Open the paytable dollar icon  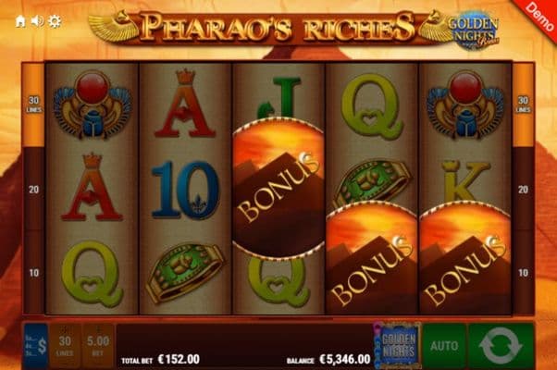36,346
